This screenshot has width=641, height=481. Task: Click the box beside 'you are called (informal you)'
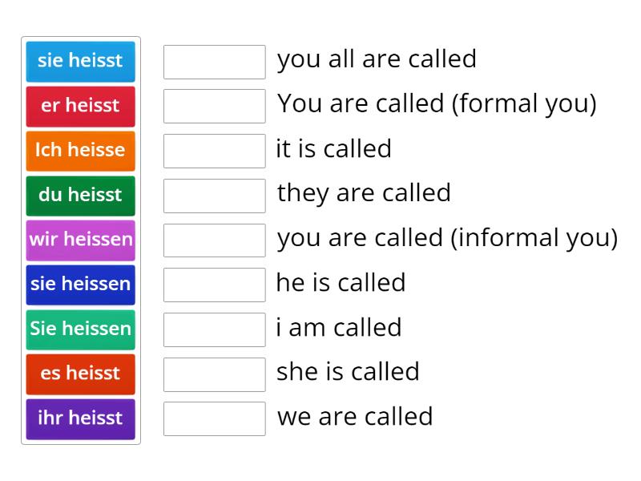(x=214, y=238)
